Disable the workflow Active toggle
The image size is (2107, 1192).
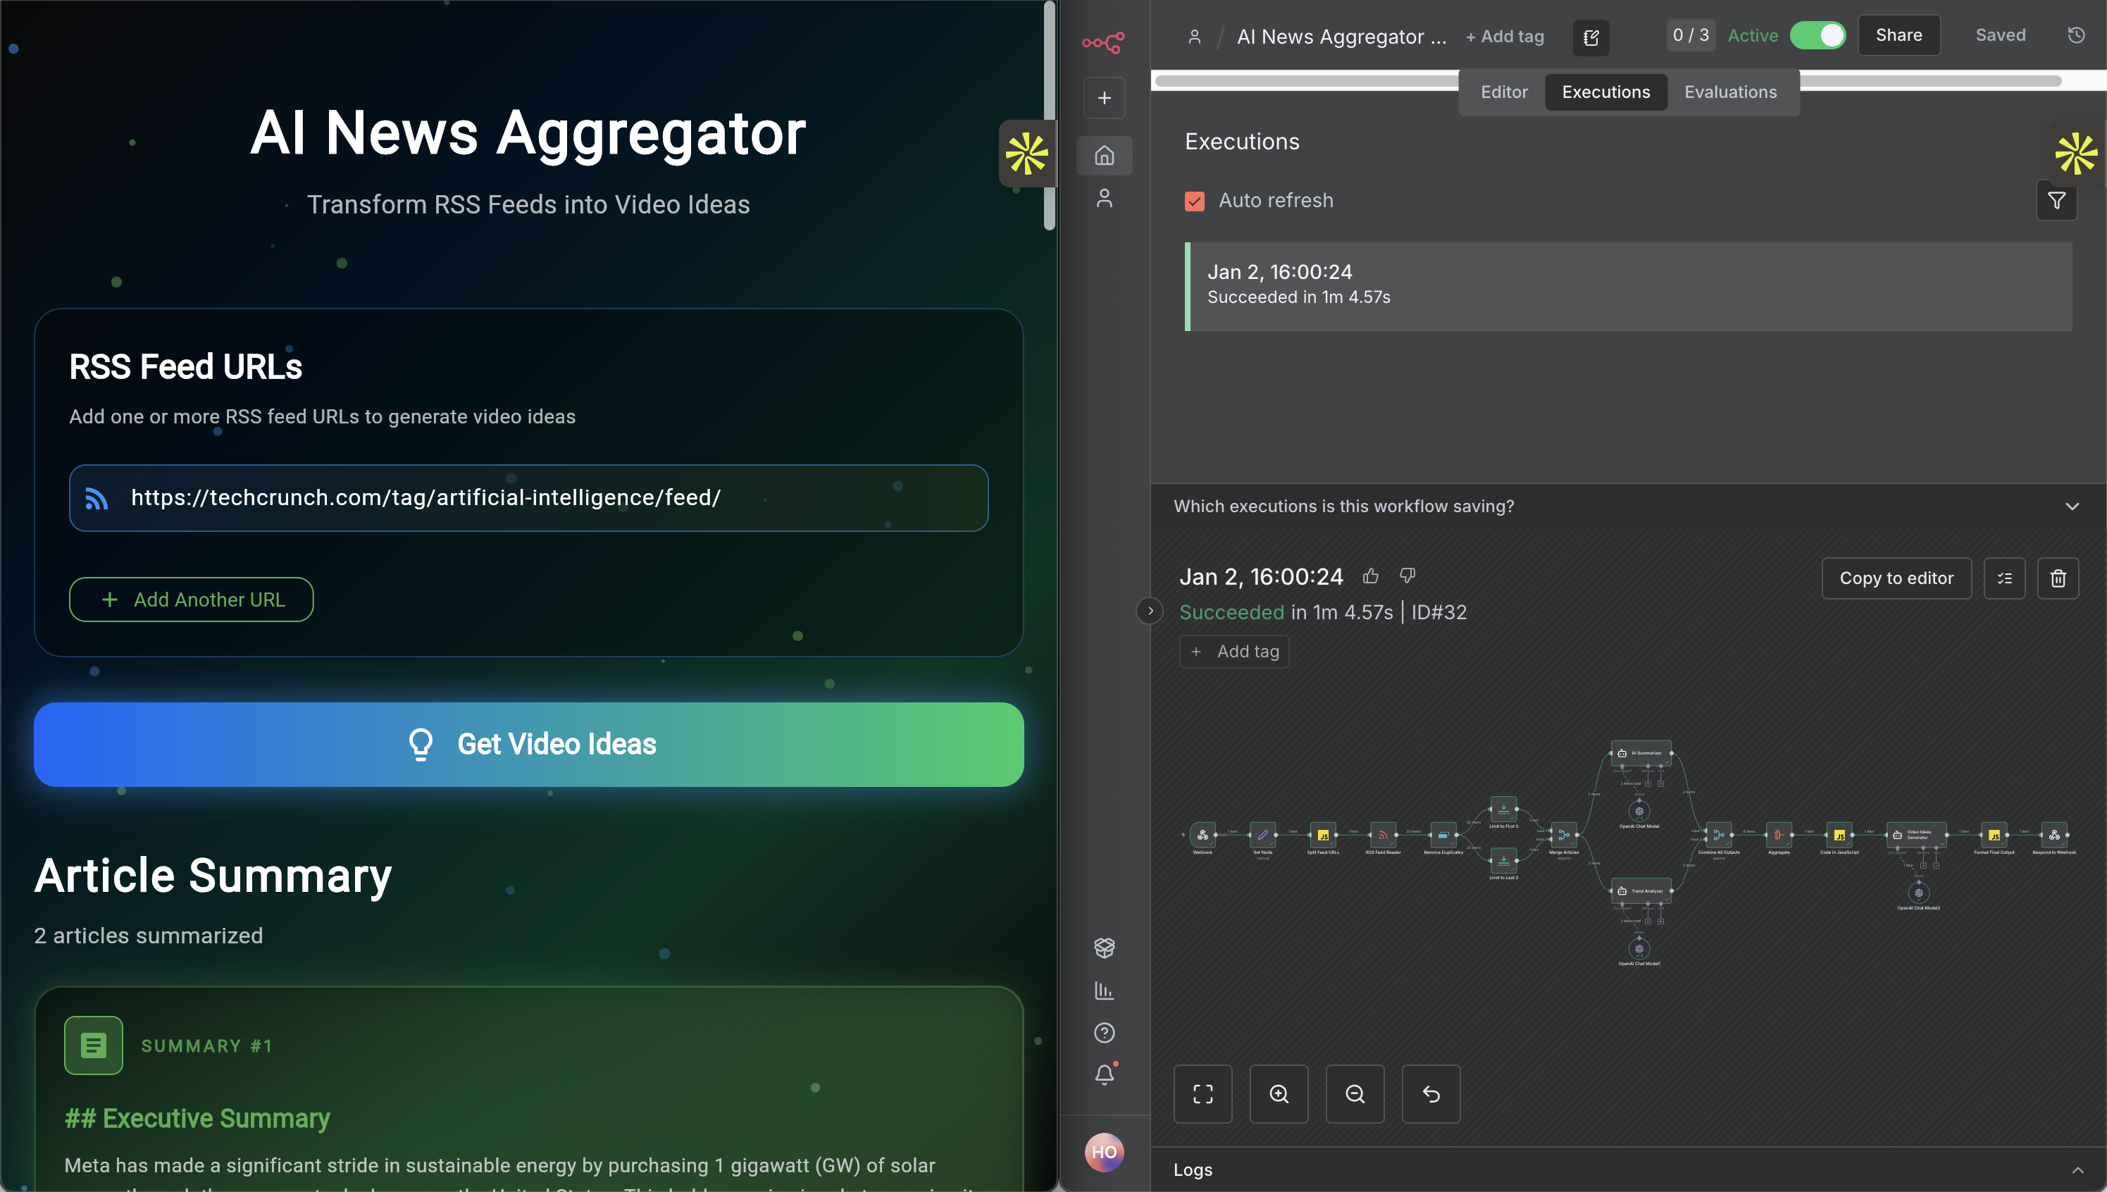click(x=1818, y=35)
